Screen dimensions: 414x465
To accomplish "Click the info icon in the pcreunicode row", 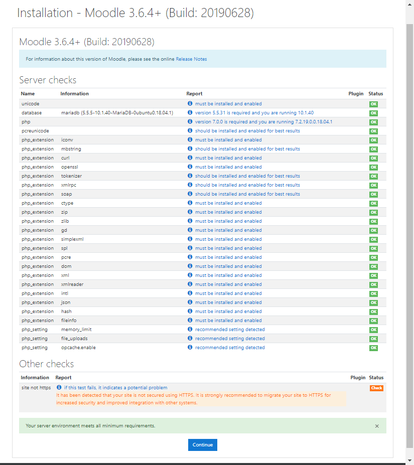I will click(190, 130).
